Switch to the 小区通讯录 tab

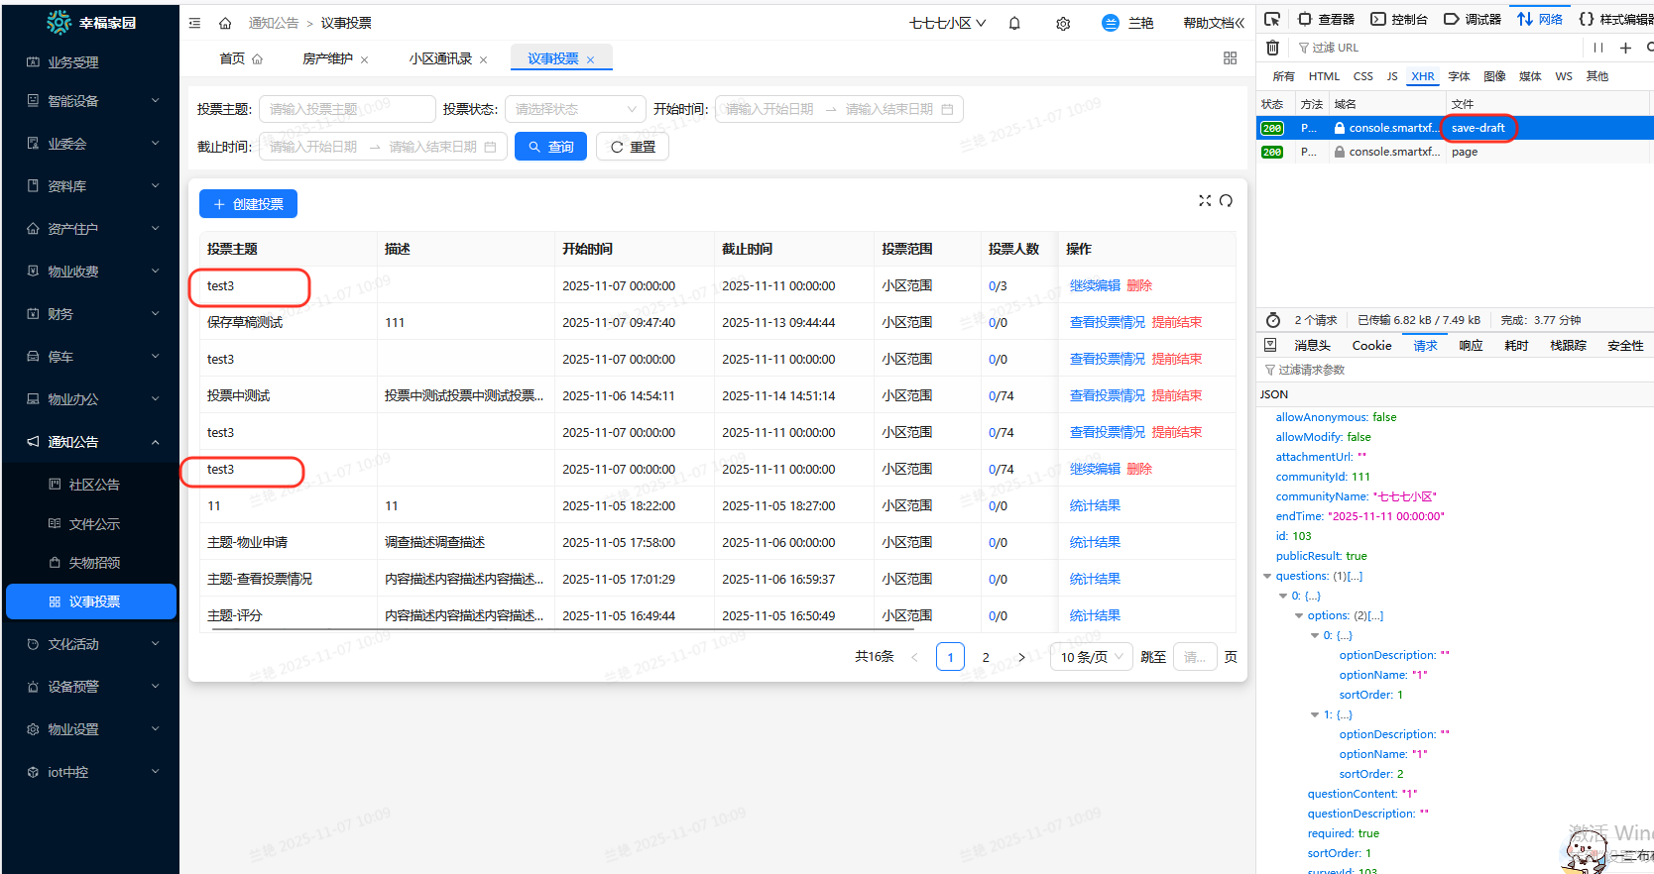pos(440,58)
